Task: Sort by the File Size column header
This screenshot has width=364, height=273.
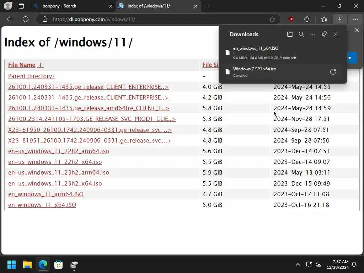Action: tap(210, 65)
